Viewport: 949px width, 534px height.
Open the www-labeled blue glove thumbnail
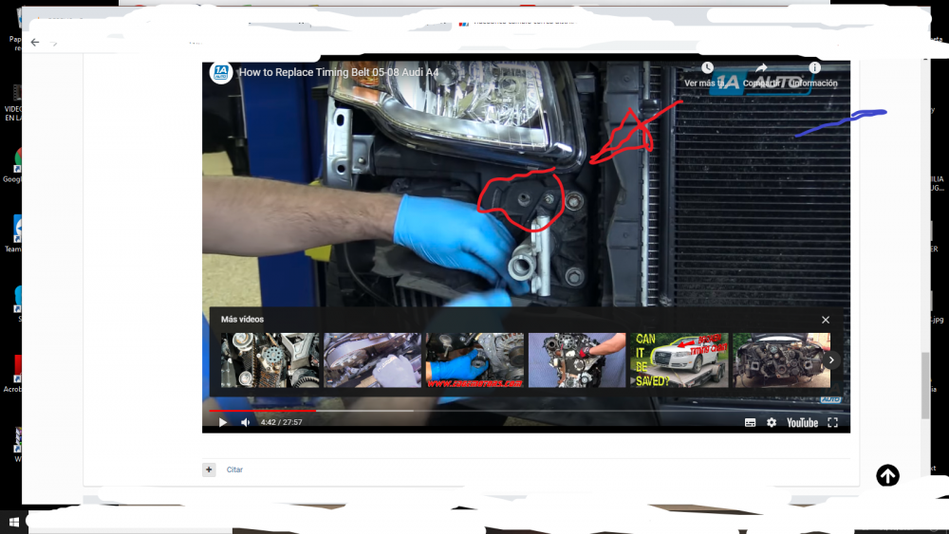(x=474, y=359)
